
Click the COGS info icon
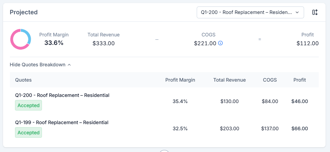[x=221, y=43]
